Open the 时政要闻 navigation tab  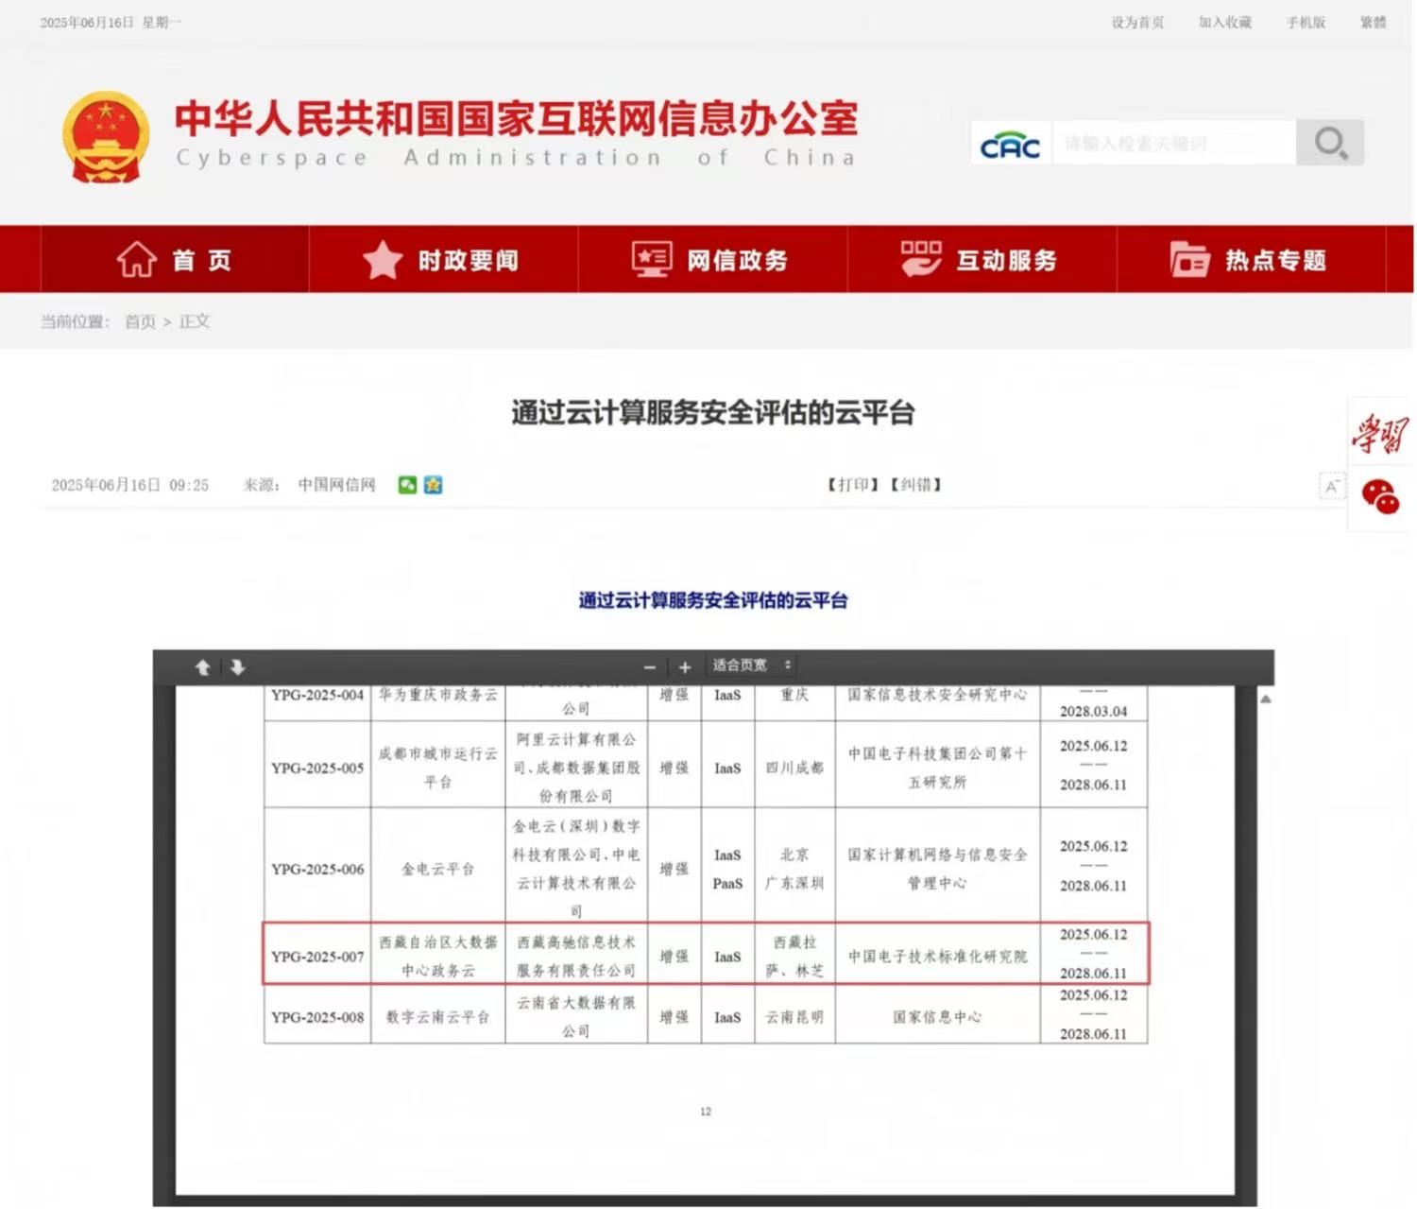tap(443, 259)
